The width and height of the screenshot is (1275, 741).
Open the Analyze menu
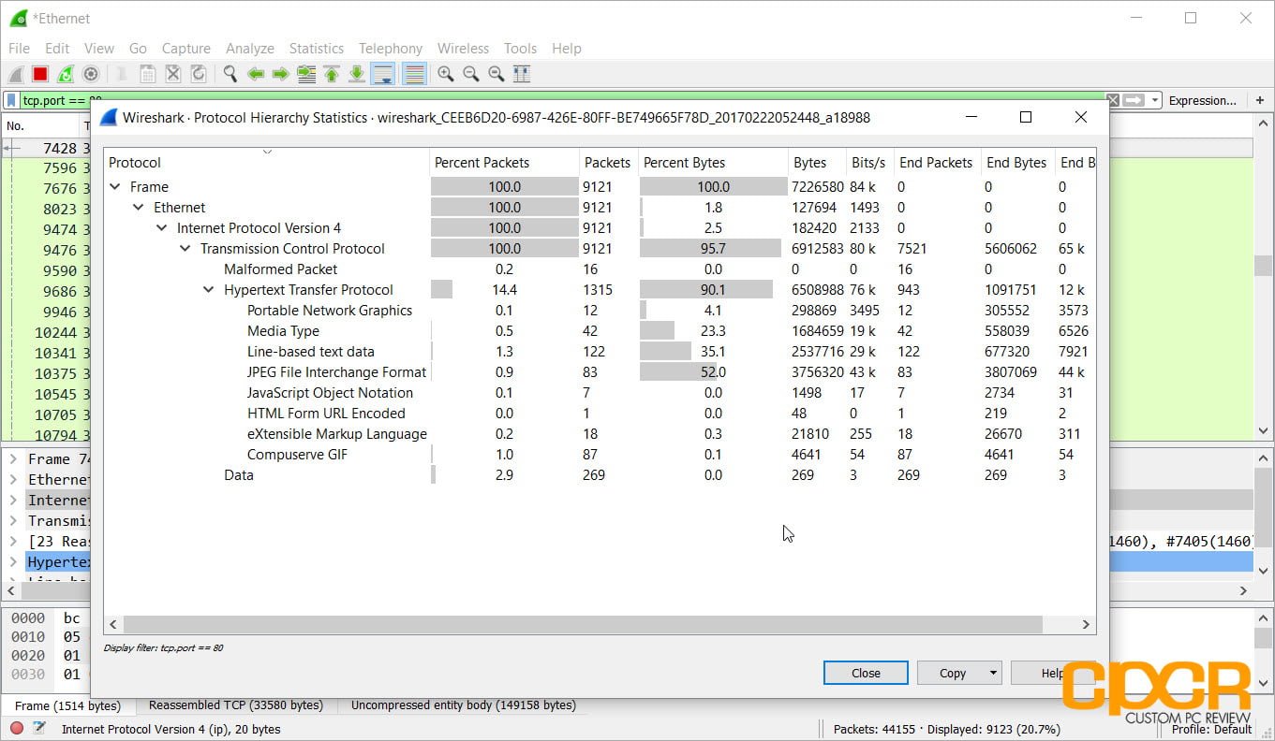pos(249,49)
